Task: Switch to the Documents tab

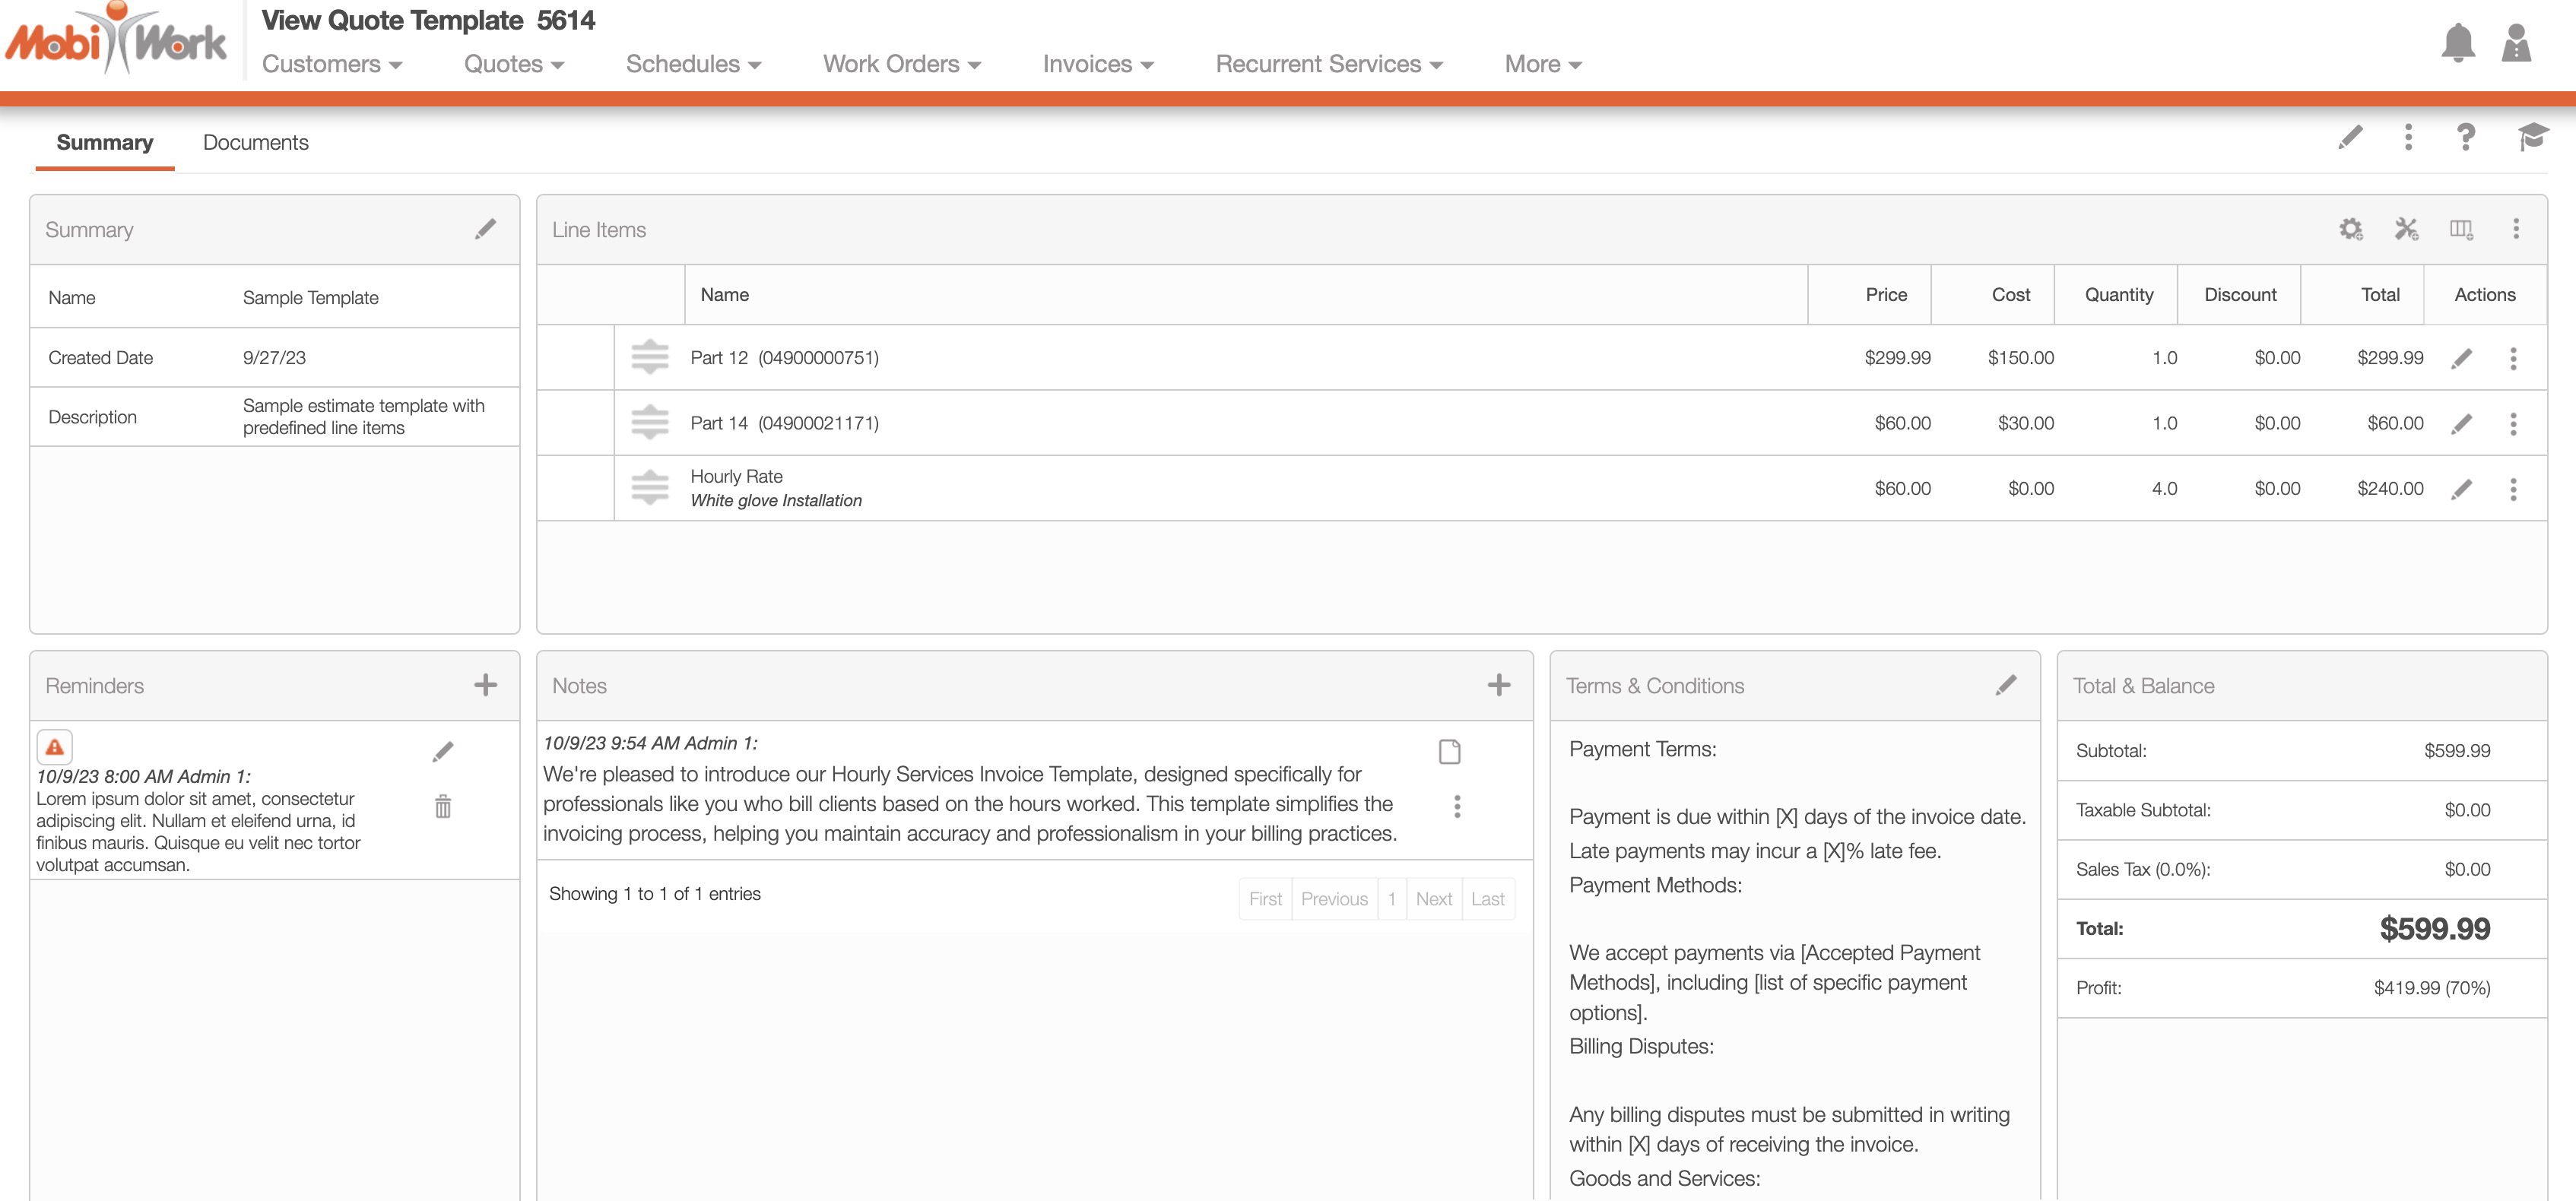Action: click(x=255, y=142)
